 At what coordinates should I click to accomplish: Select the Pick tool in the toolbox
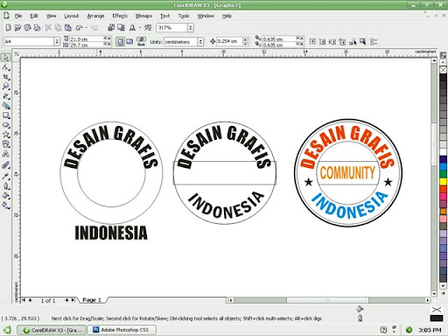[x=6, y=58]
